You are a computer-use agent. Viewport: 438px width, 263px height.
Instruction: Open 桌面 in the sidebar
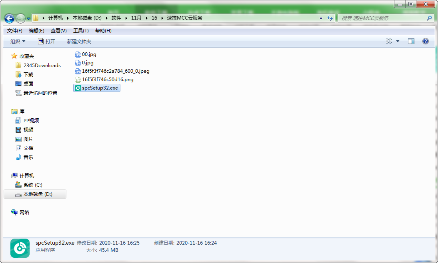(28, 84)
